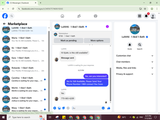Reload the page with the browser refresh icon
160x120 pixels.
tap(13, 9)
